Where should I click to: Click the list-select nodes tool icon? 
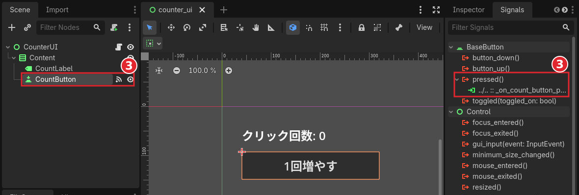tap(224, 27)
